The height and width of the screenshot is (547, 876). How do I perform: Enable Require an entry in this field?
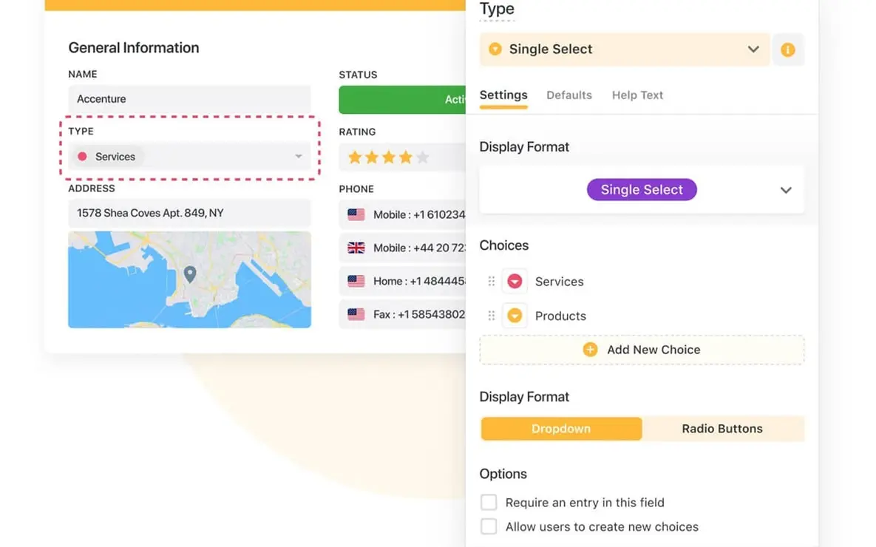pos(489,503)
